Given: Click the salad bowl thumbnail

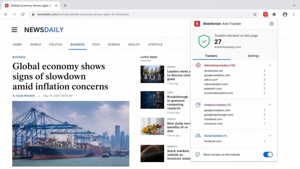Looking at the screenshot, I should [152, 126].
